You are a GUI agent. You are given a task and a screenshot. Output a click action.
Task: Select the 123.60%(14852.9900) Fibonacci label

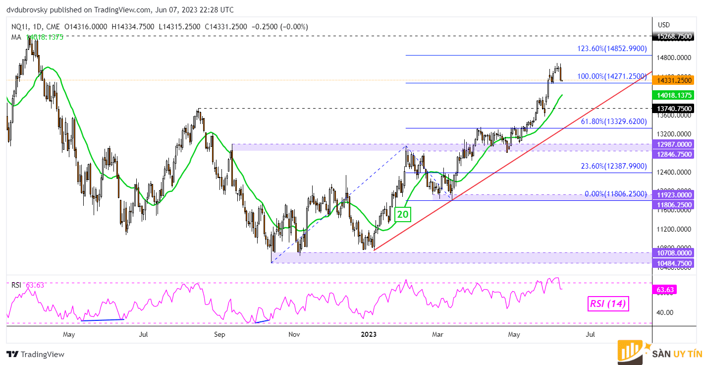[x=612, y=49]
